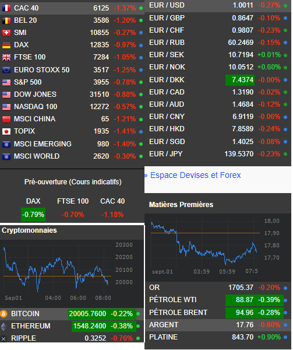The width and height of the screenshot is (293, 350).
Task: Click the globe icon beside MSCI EMERGING
Action: pos(6,145)
